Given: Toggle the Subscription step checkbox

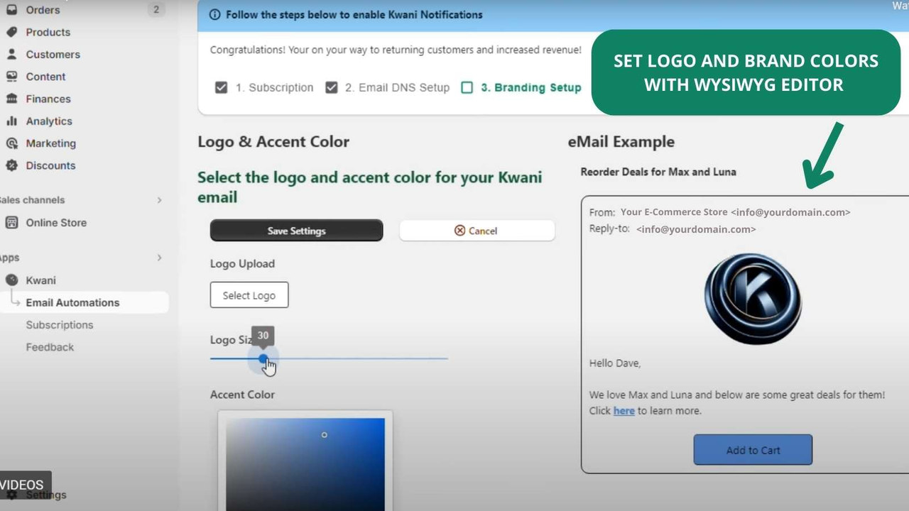Looking at the screenshot, I should pos(222,87).
